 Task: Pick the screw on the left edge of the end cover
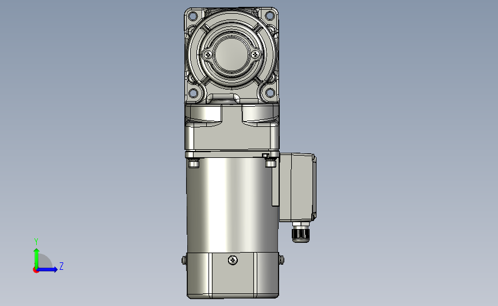coord(184,260)
